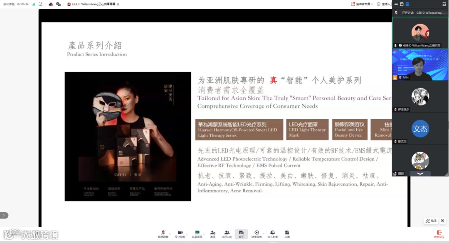Select PAN participant video tile
This screenshot has height=243, width=449.
420,64
